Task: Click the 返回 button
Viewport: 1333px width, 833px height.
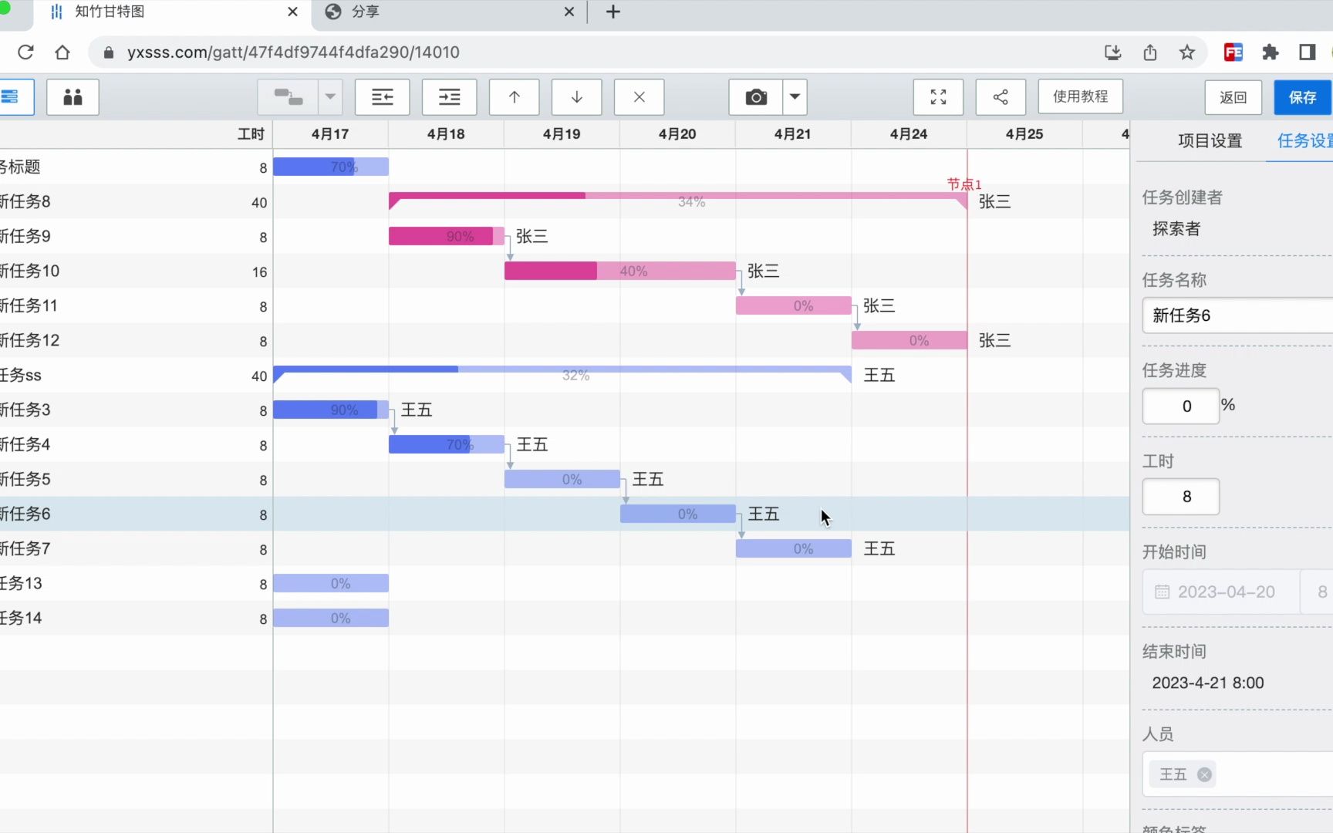Action: point(1233,97)
